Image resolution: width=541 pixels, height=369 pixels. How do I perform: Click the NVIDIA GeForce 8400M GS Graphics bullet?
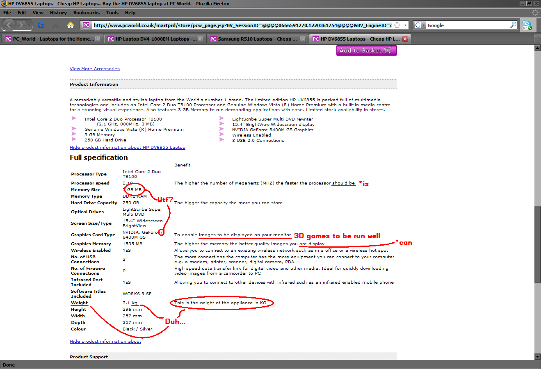(273, 130)
